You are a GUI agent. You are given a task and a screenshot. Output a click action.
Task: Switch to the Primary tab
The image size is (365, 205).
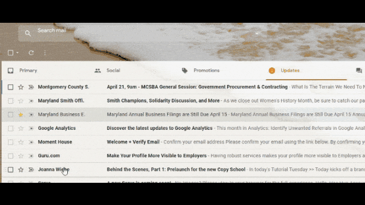pyautogui.click(x=28, y=71)
